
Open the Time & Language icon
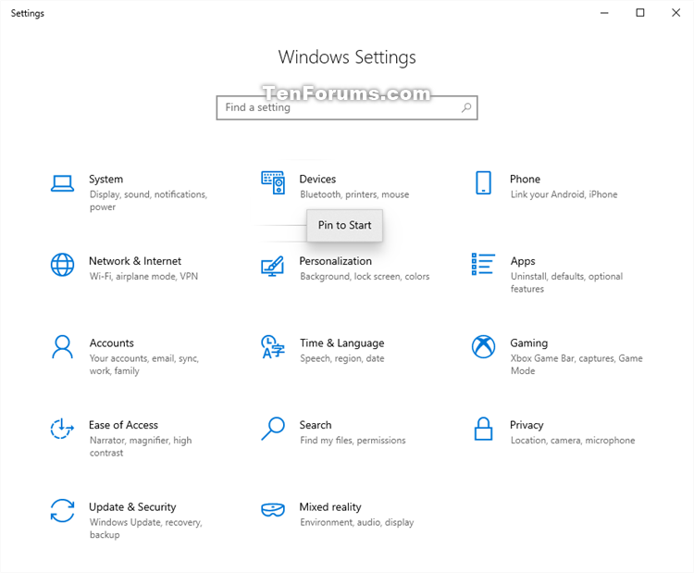click(273, 347)
